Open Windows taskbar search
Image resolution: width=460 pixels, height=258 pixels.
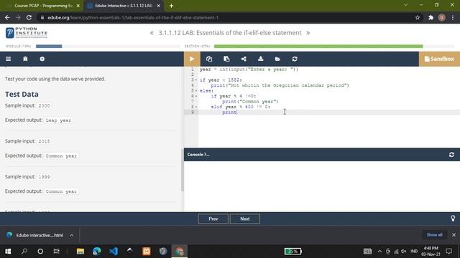pos(24,252)
